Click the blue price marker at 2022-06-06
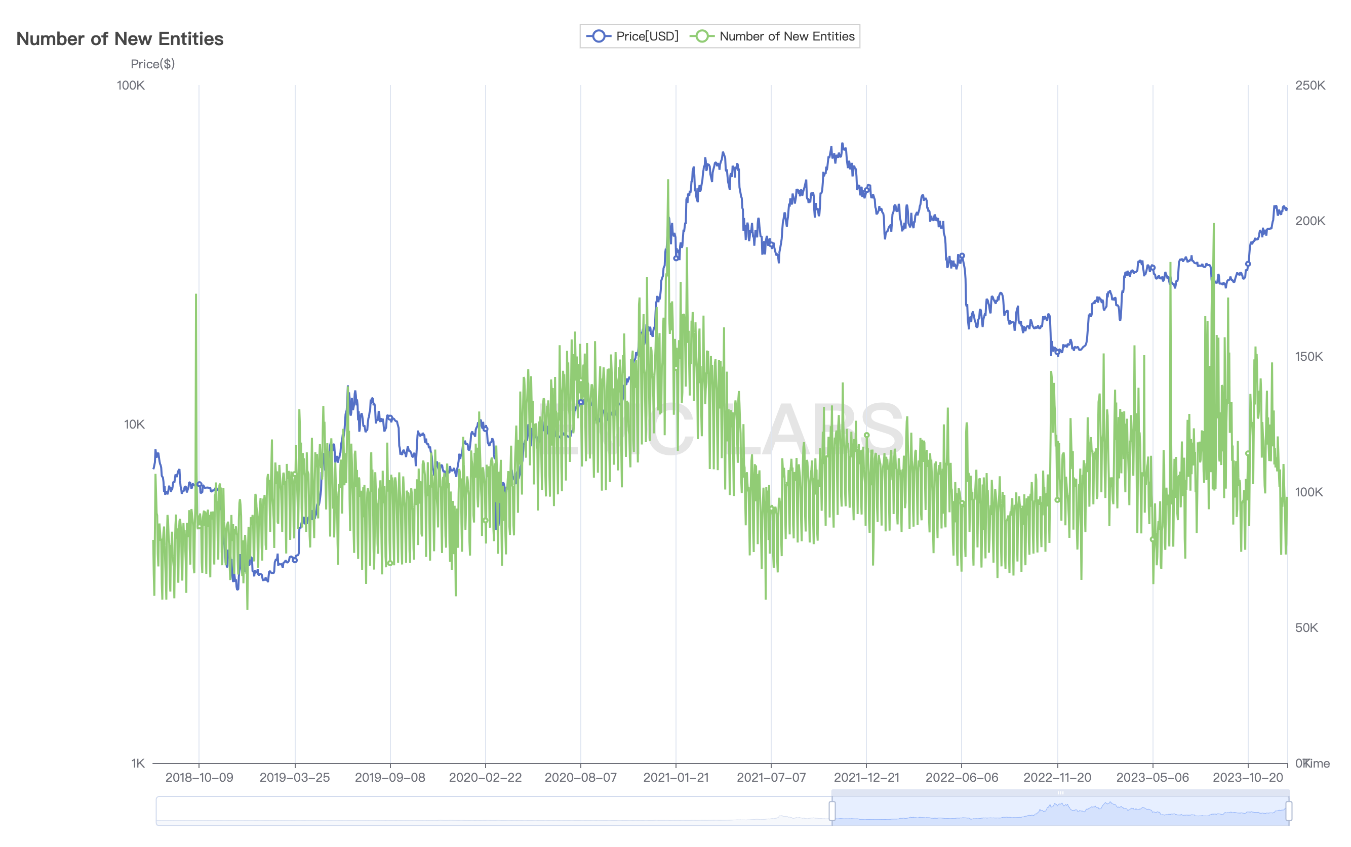Viewport: 1351px width, 847px height. 962,256
